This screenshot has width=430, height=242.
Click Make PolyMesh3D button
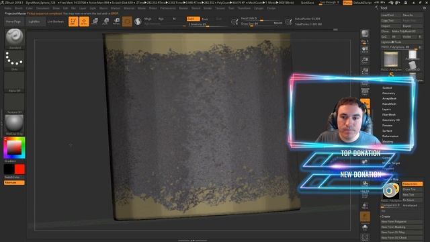407,32
